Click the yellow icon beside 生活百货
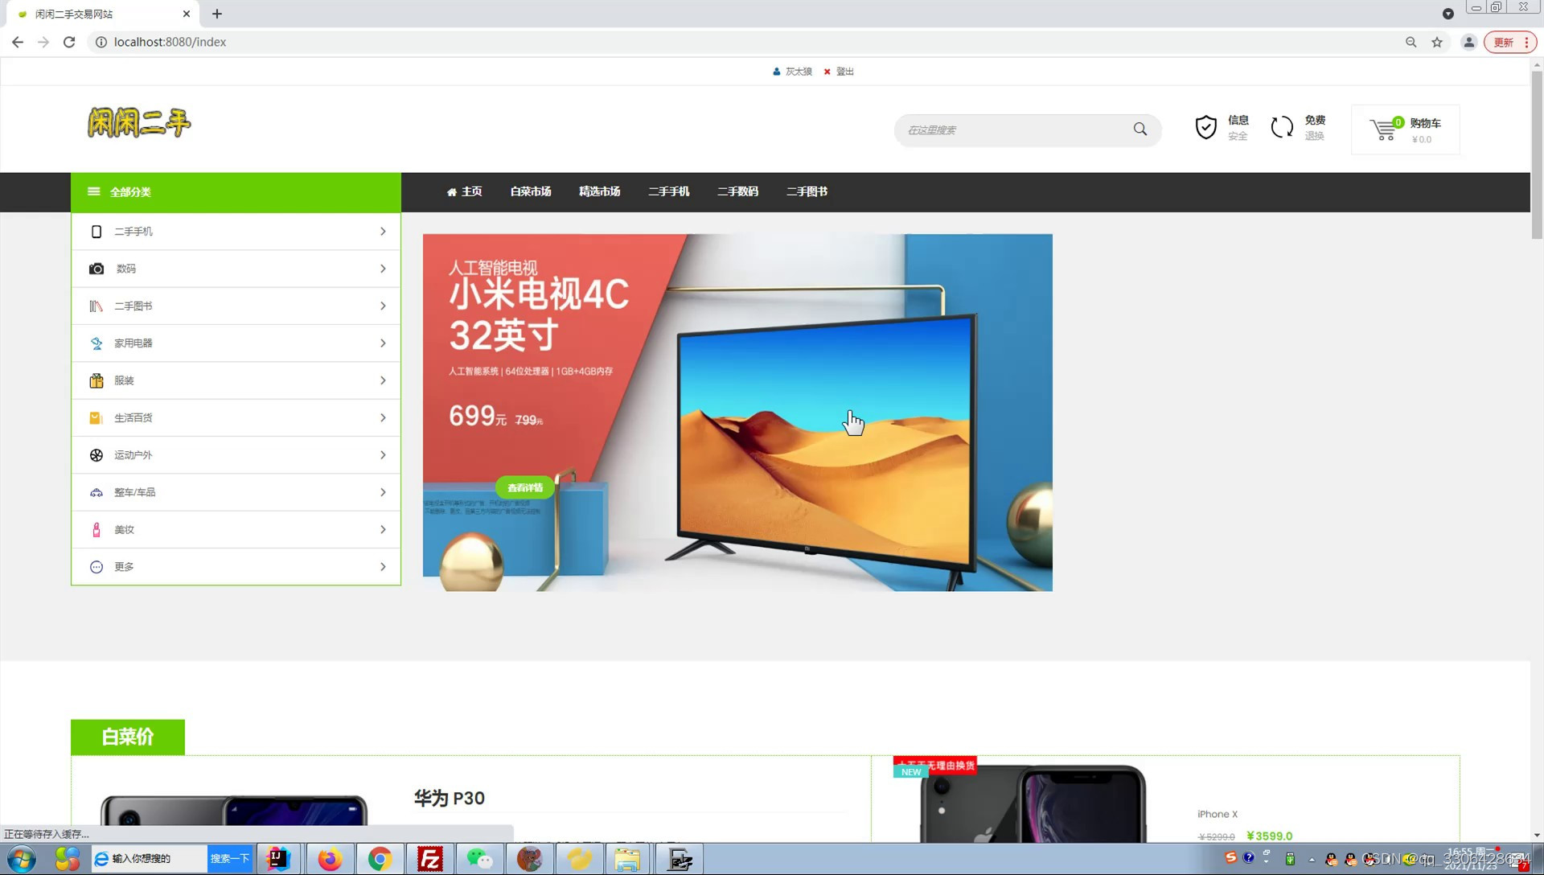The image size is (1544, 875). pos(96,417)
